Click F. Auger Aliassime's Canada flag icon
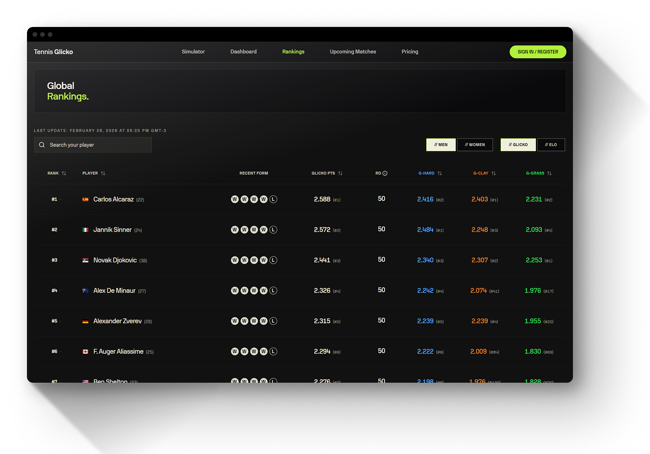 (86, 351)
